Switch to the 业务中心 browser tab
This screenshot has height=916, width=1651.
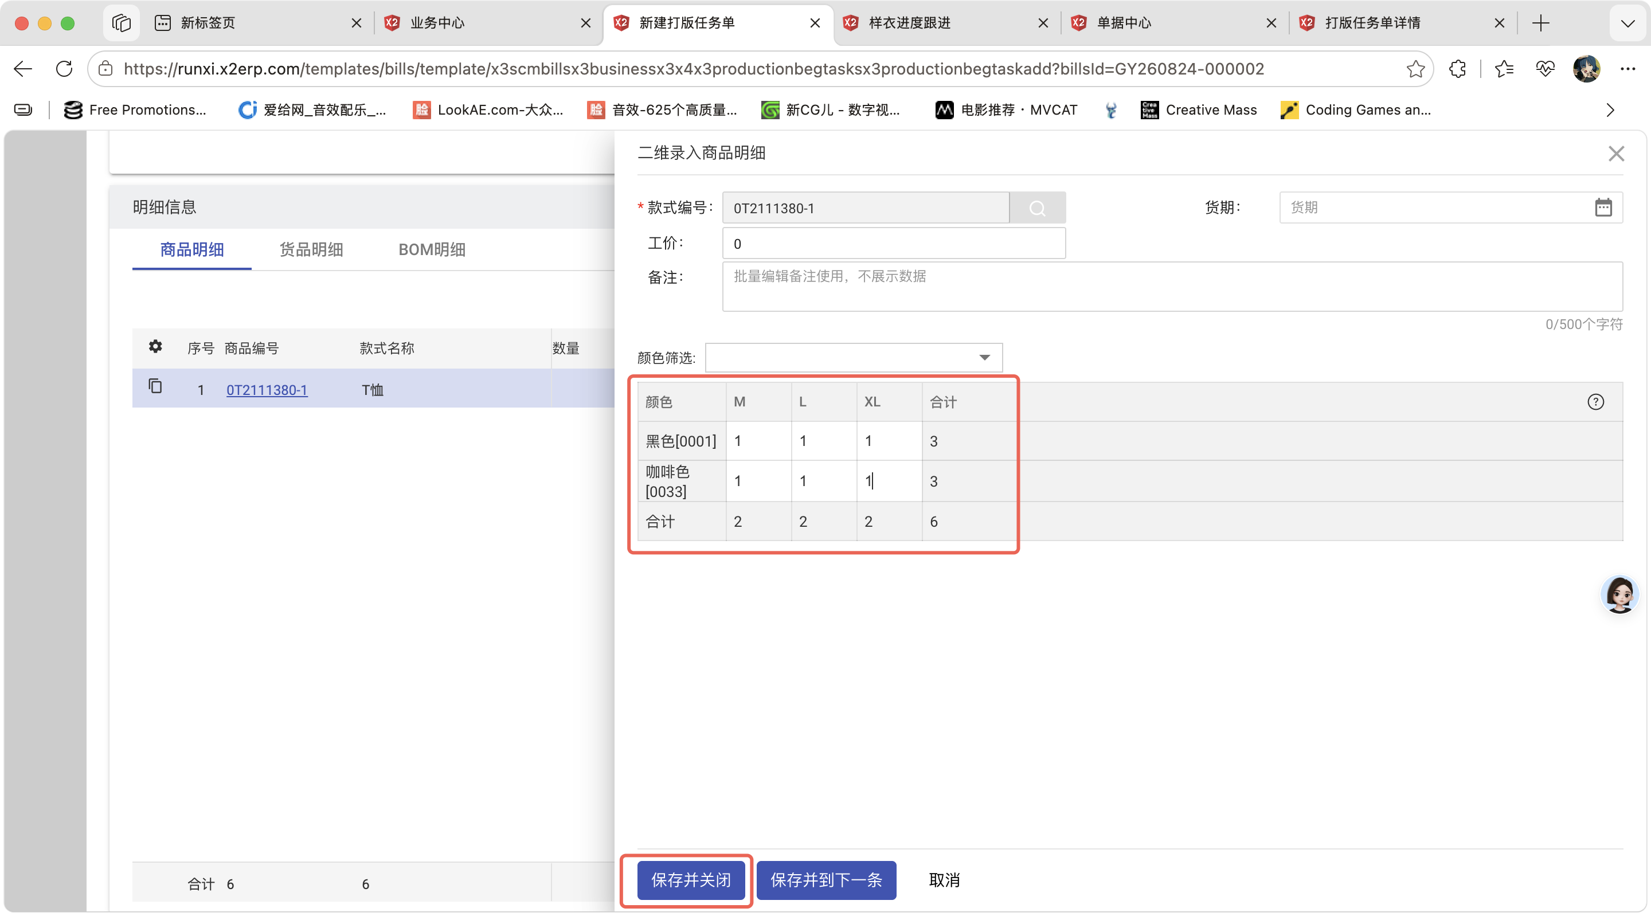[x=487, y=23]
